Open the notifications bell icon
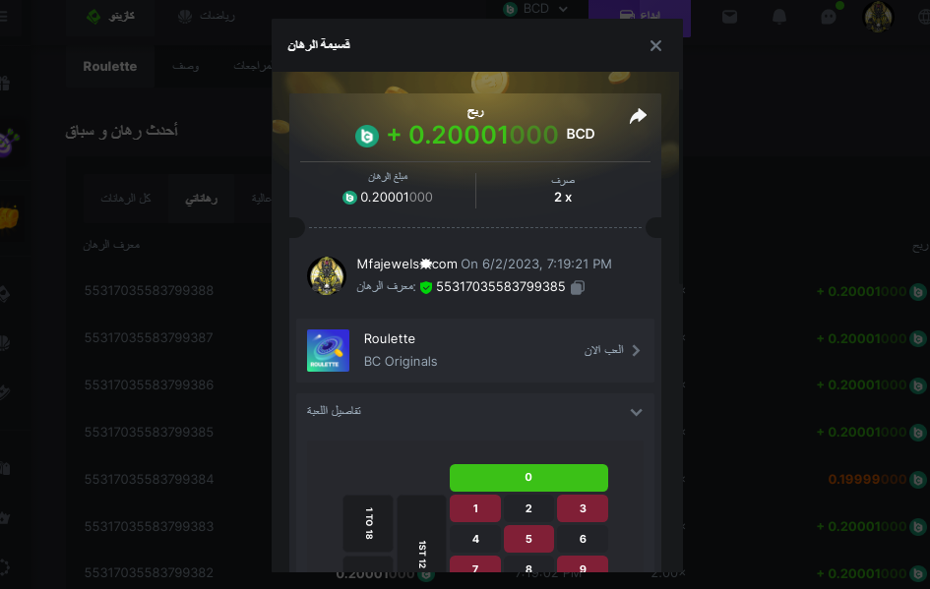The image size is (930, 589). point(778,17)
